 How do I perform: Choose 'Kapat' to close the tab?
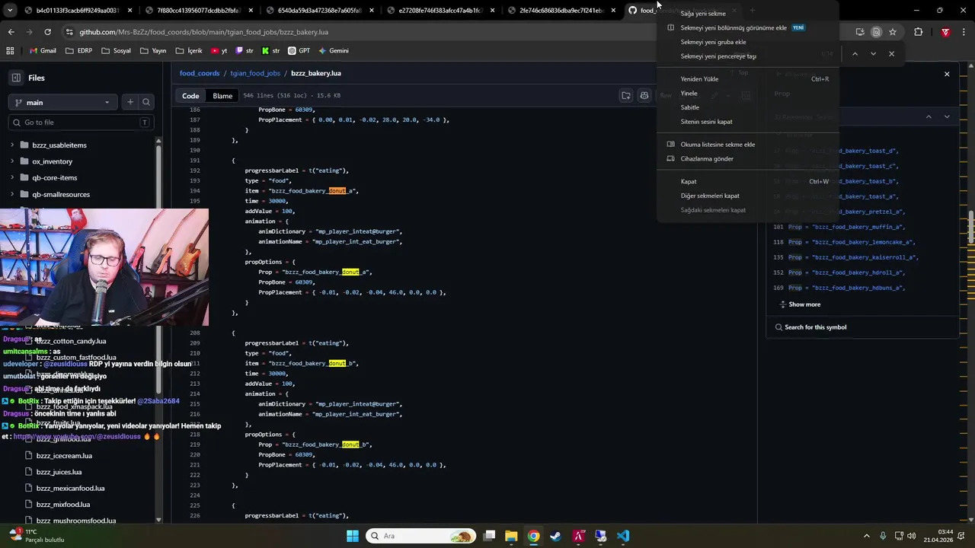[x=689, y=182]
